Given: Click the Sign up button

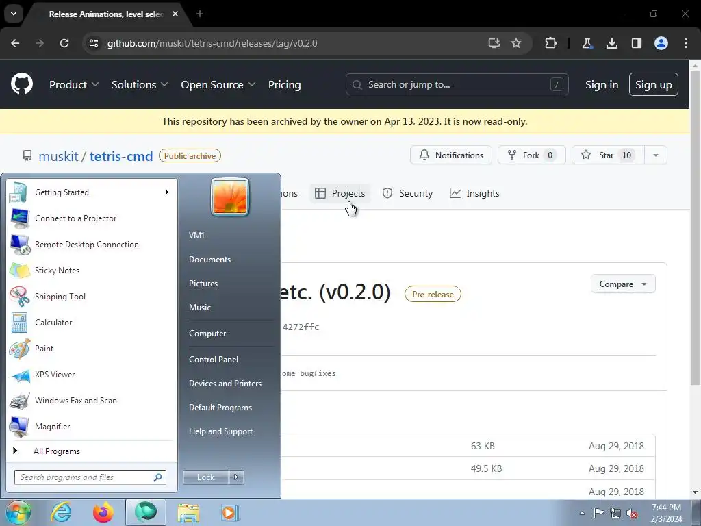Looking at the screenshot, I should (654, 84).
